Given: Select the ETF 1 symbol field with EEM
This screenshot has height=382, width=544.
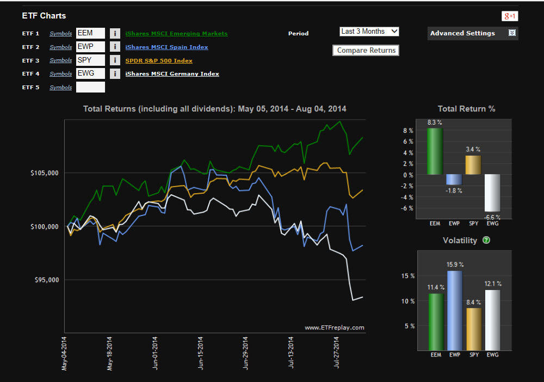Looking at the screenshot, I should (90, 33).
